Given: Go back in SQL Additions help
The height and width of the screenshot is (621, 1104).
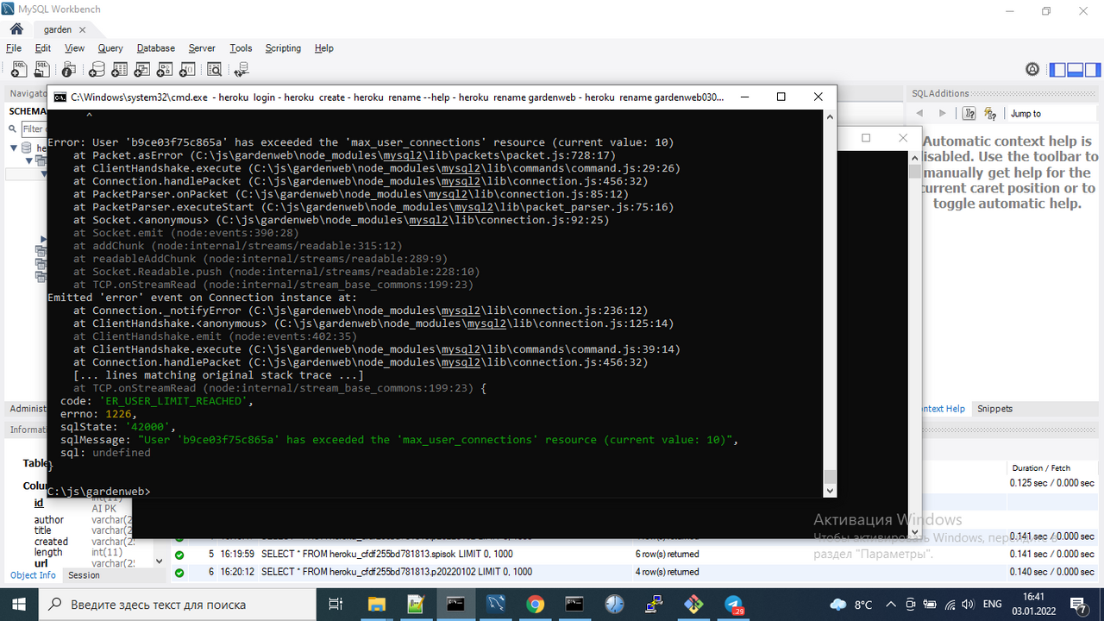Looking at the screenshot, I should click(919, 113).
